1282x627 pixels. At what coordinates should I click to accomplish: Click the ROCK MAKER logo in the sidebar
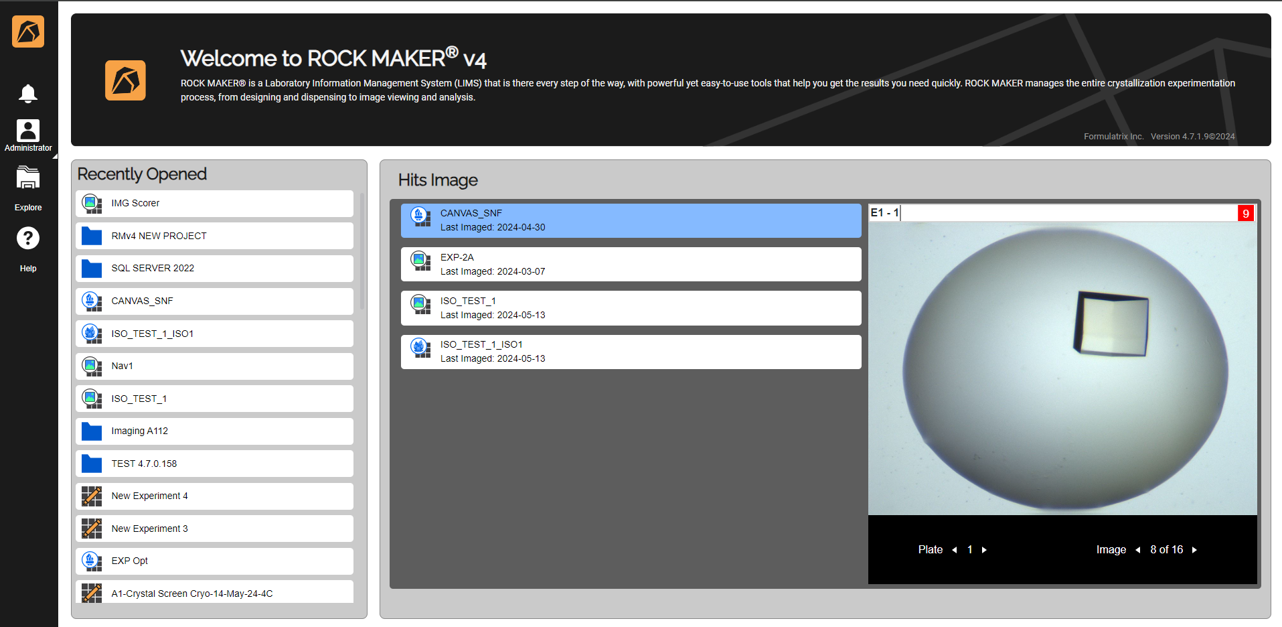pyautogui.click(x=28, y=31)
